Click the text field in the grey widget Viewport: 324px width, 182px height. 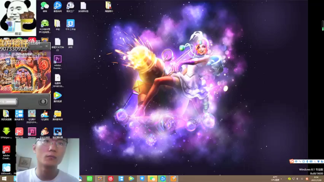point(9,102)
